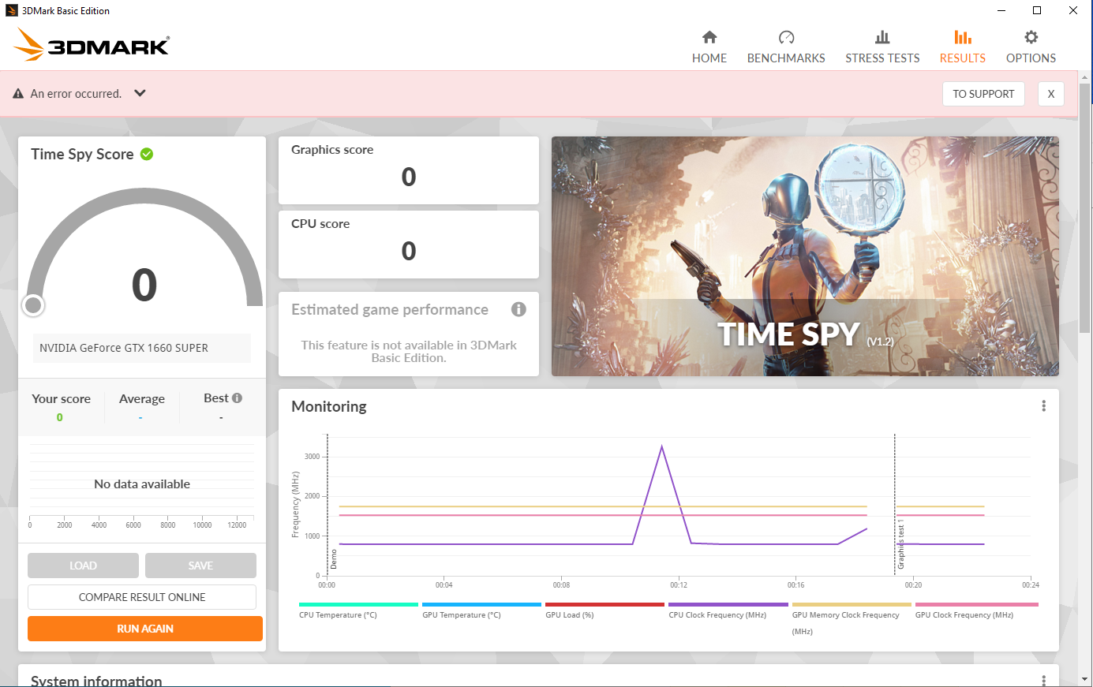Click the error warning triangle icon
This screenshot has height=687, width=1093.
(18, 93)
